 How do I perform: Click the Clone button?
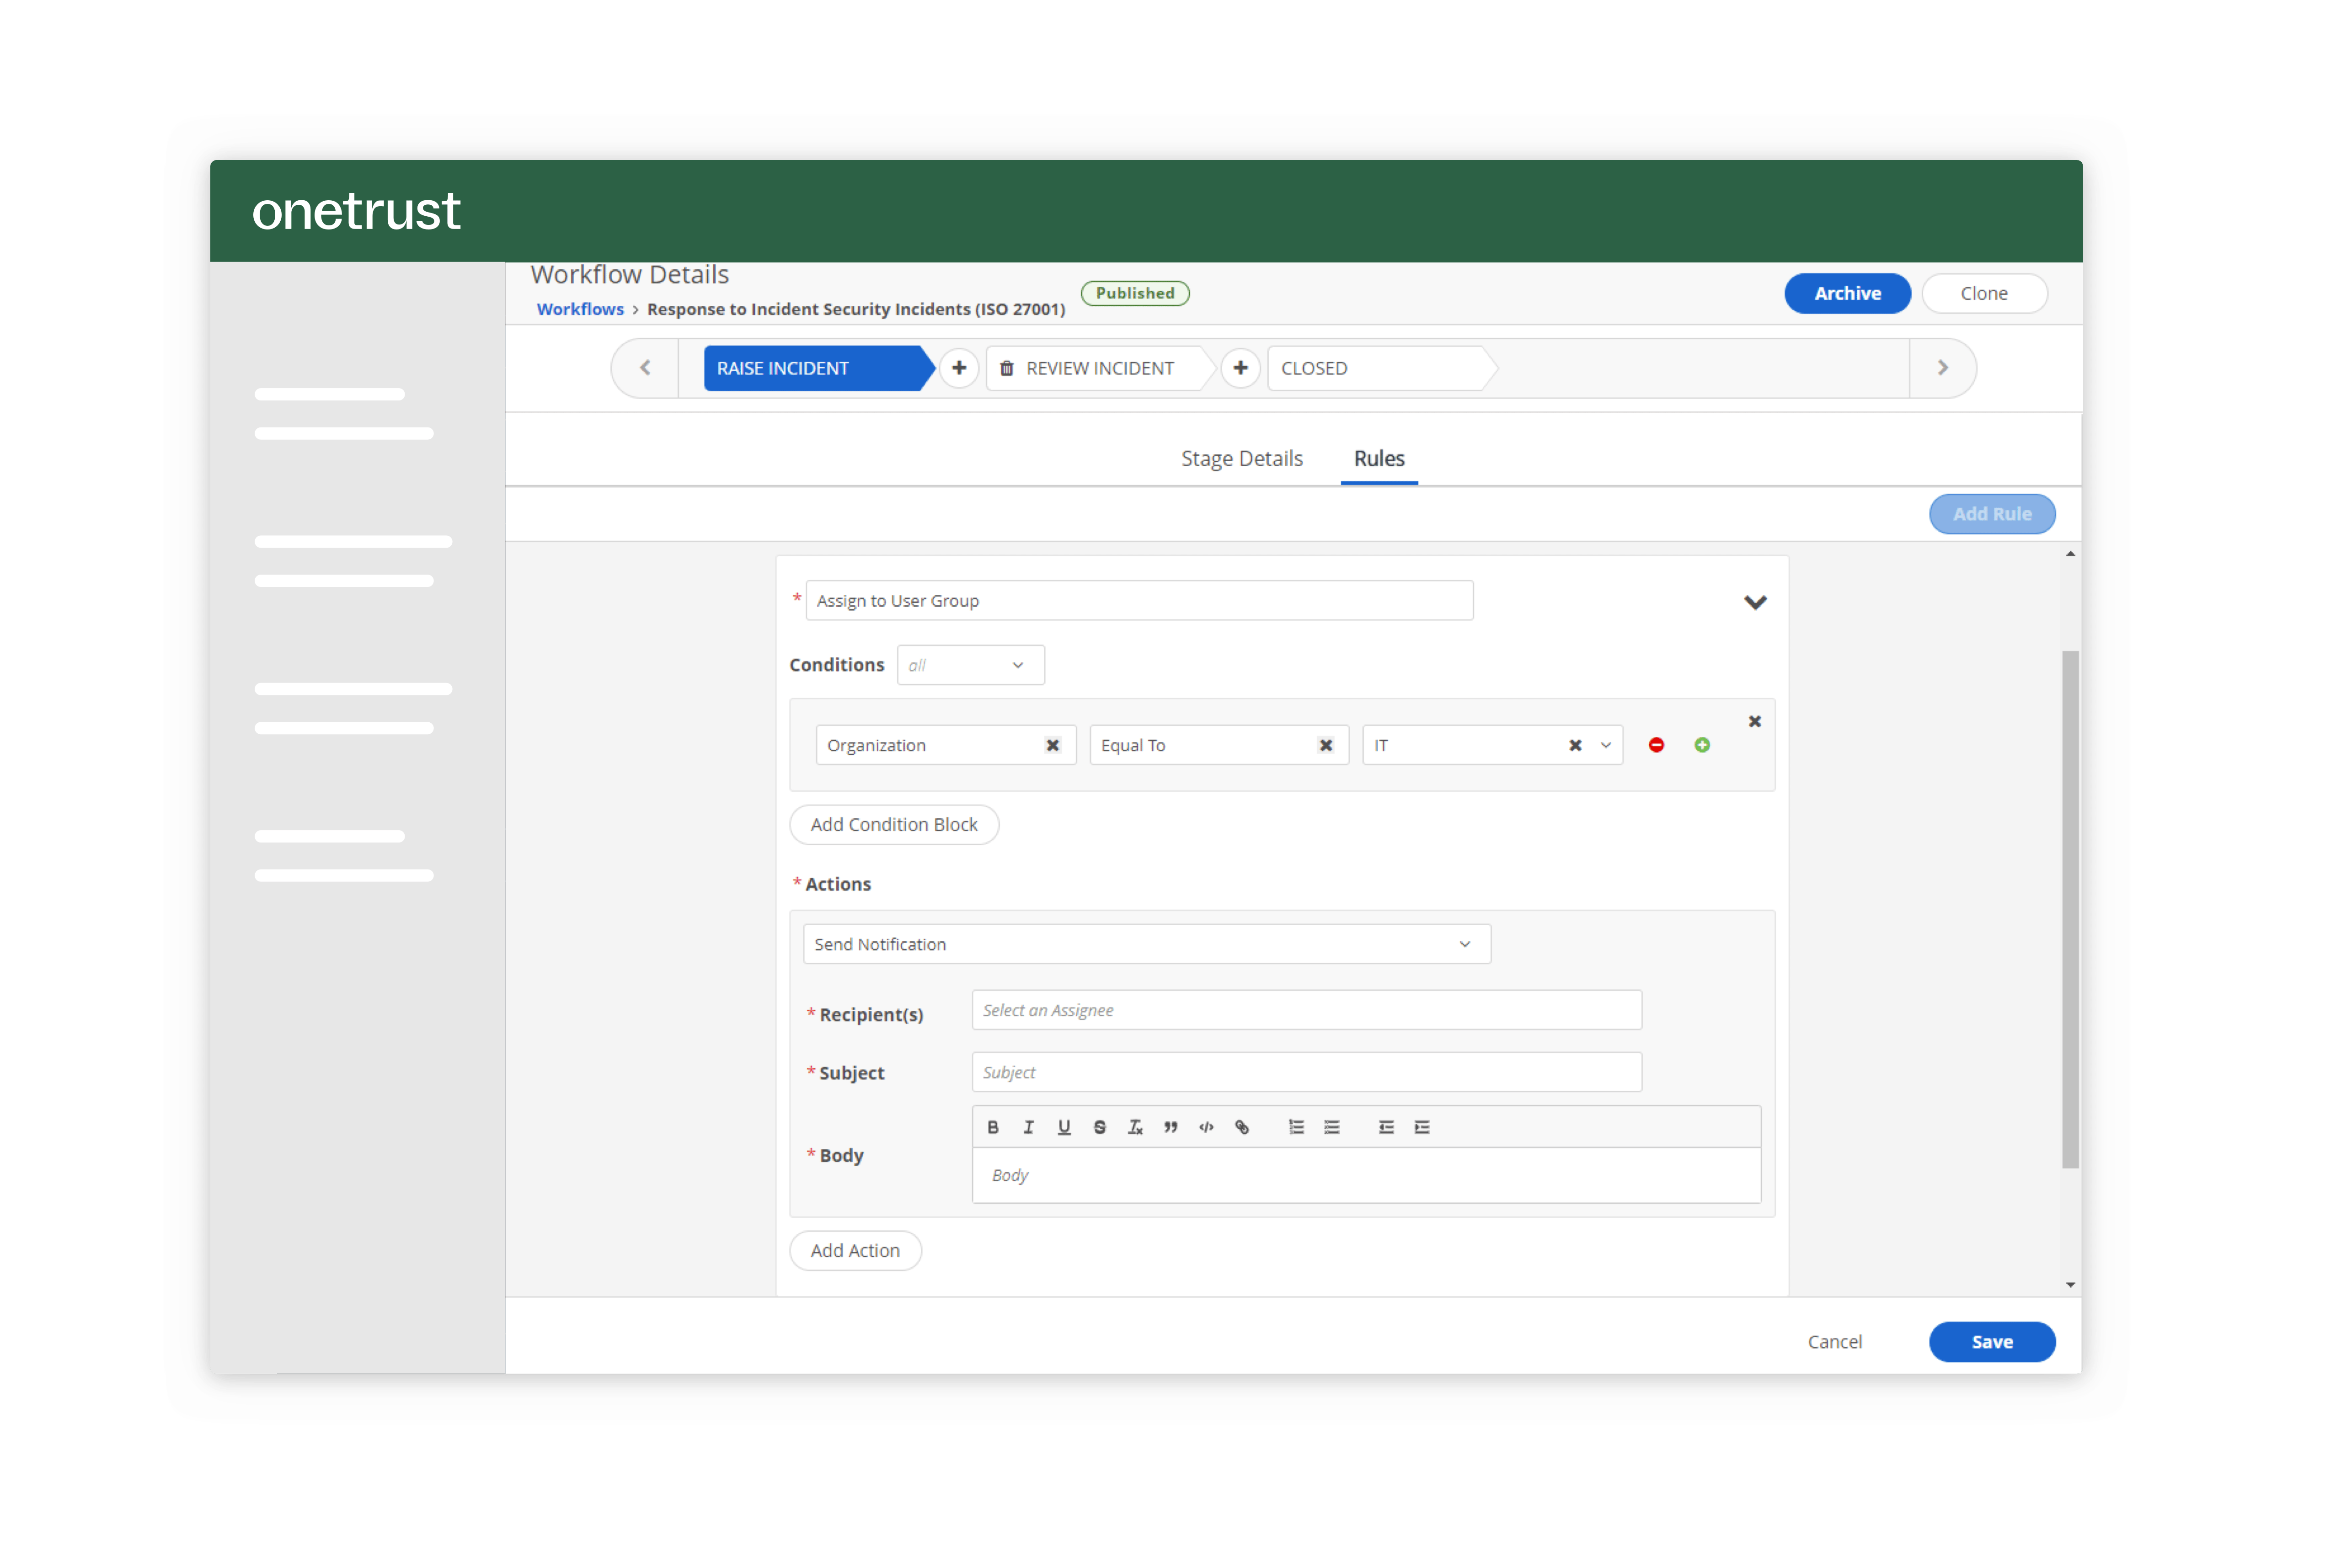click(x=1984, y=293)
